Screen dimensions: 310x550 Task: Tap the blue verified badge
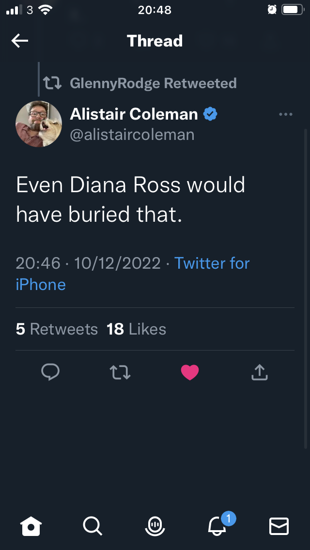(210, 114)
